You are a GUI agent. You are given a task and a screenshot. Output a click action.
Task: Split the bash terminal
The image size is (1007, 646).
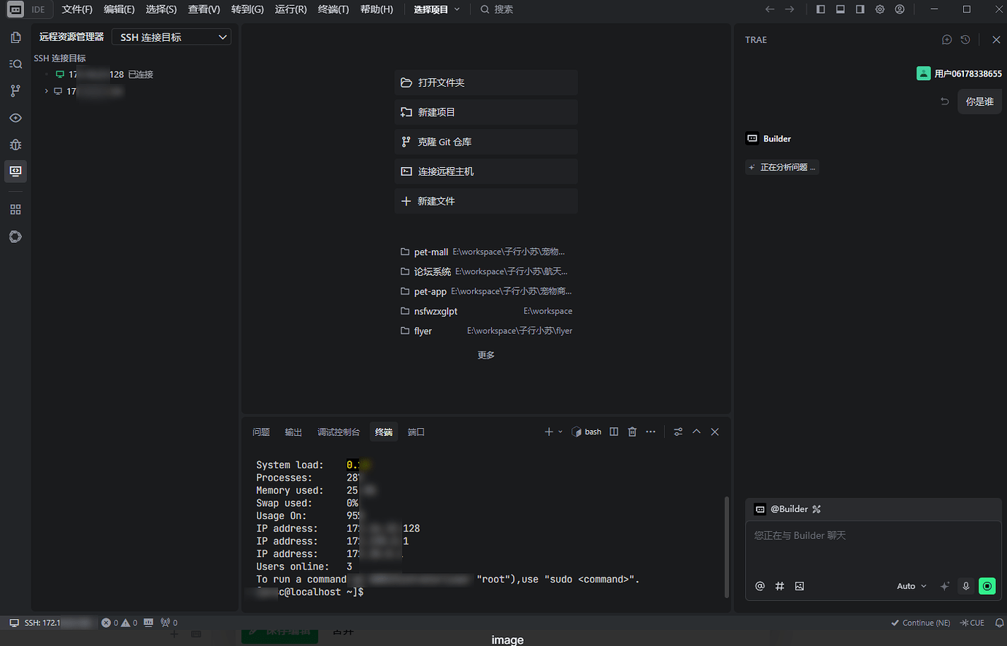point(614,432)
